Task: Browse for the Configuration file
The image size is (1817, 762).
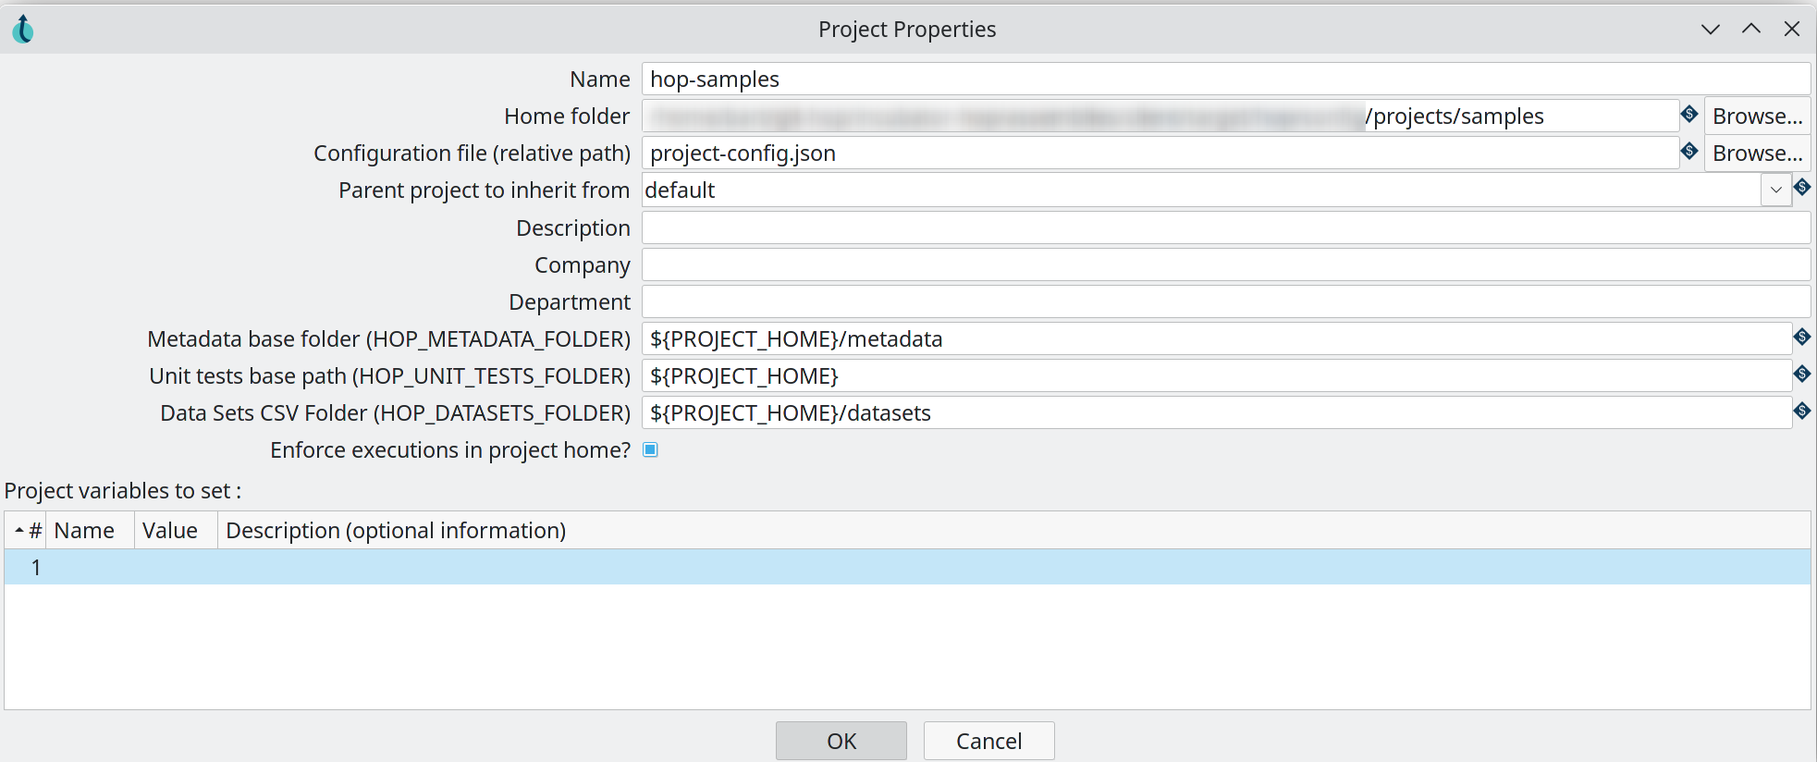Action: tap(1756, 154)
